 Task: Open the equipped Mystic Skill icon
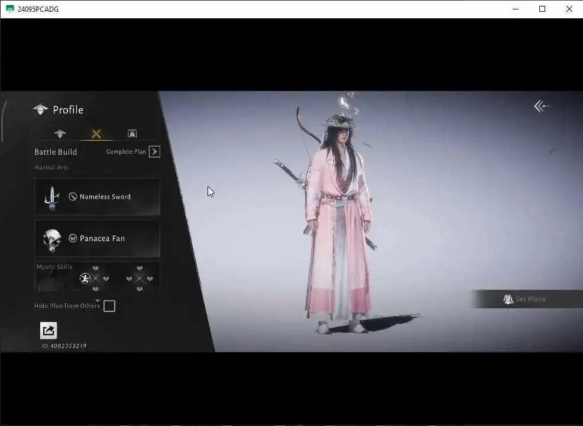pyautogui.click(x=85, y=278)
